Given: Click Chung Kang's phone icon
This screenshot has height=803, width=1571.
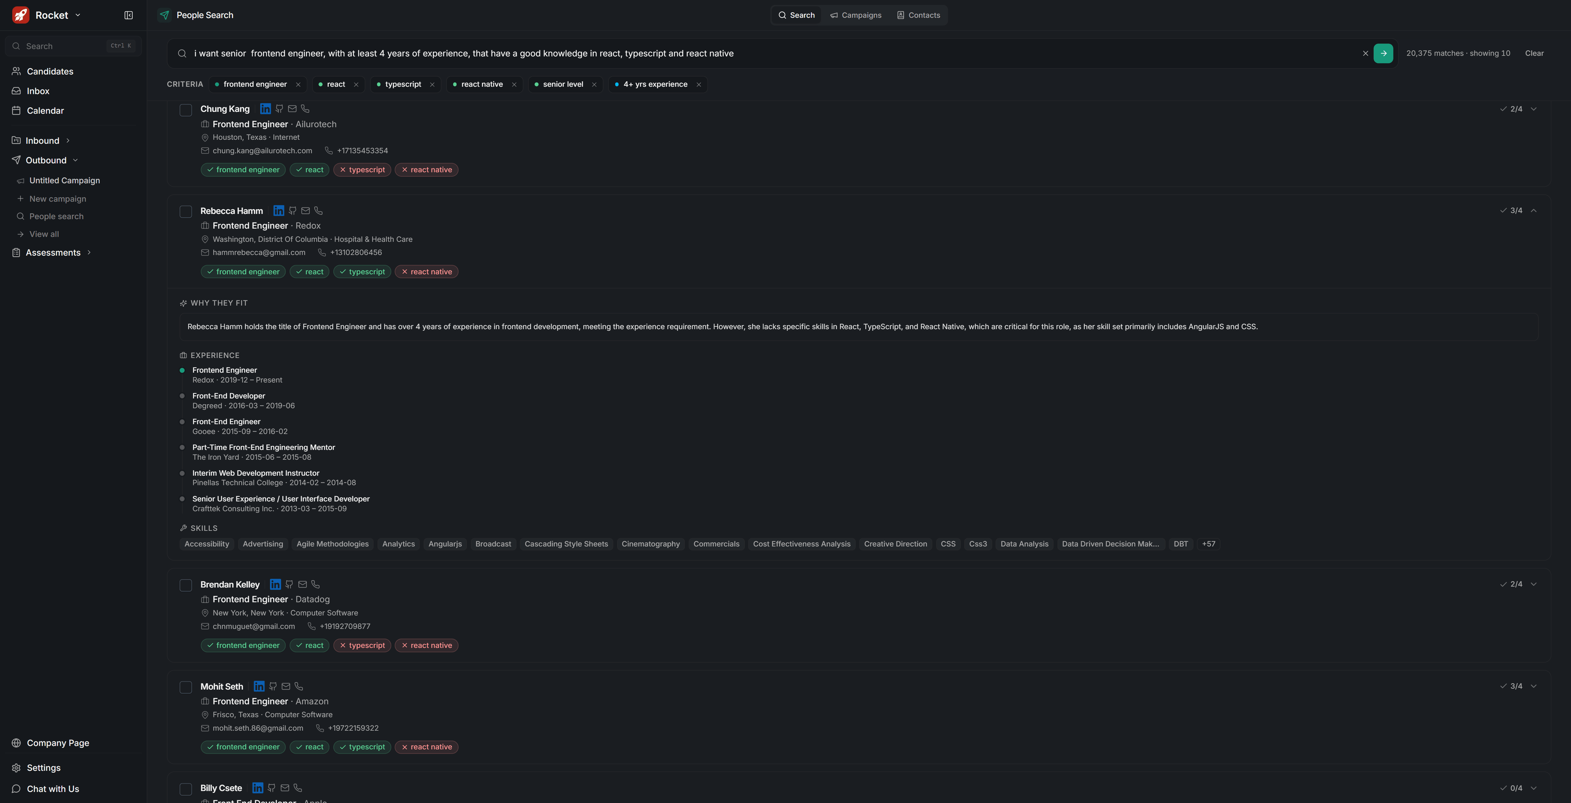Looking at the screenshot, I should point(306,109).
